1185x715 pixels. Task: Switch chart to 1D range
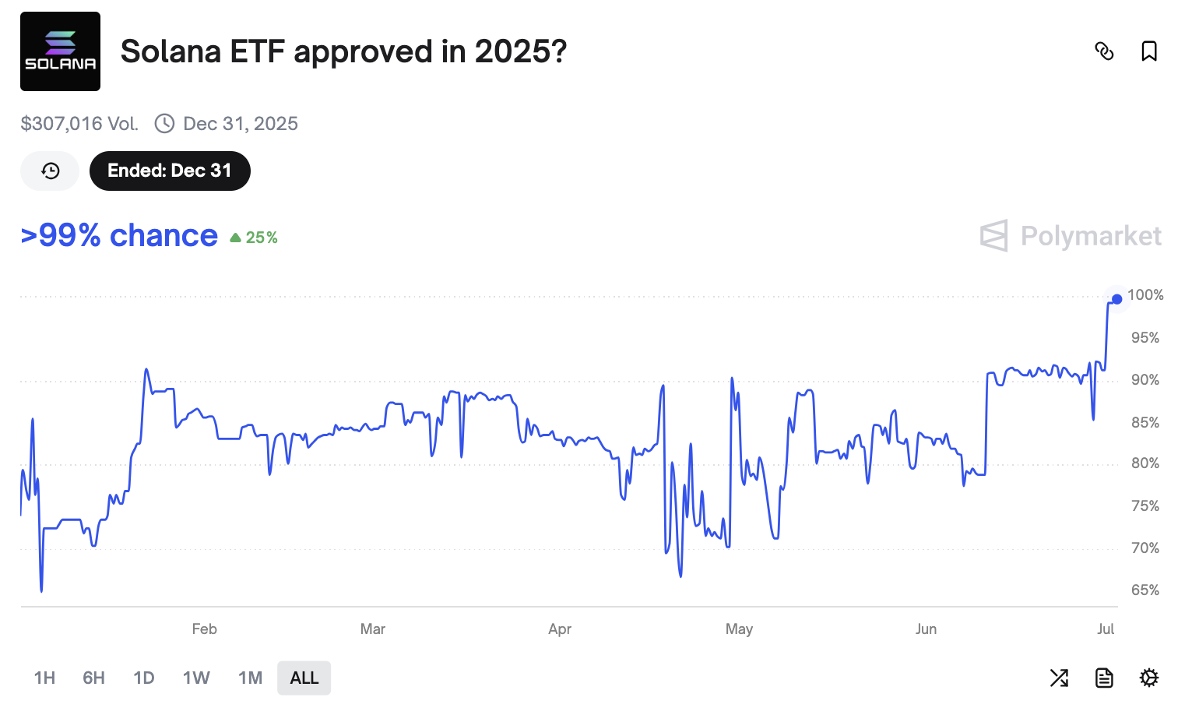coord(144,678)
